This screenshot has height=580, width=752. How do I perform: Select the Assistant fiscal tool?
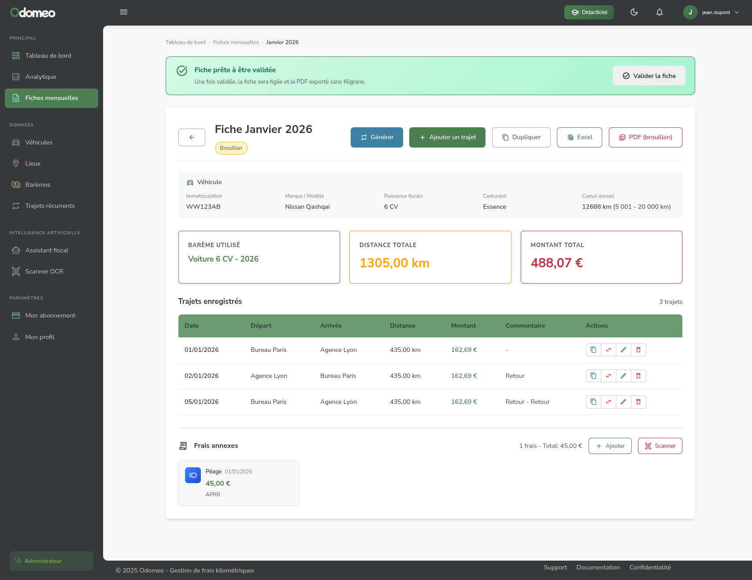47,250
